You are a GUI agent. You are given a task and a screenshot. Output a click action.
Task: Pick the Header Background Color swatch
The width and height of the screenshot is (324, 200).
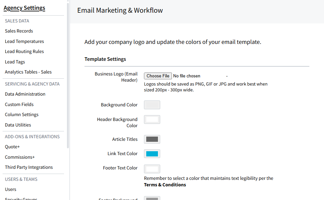tap(152, 120)
